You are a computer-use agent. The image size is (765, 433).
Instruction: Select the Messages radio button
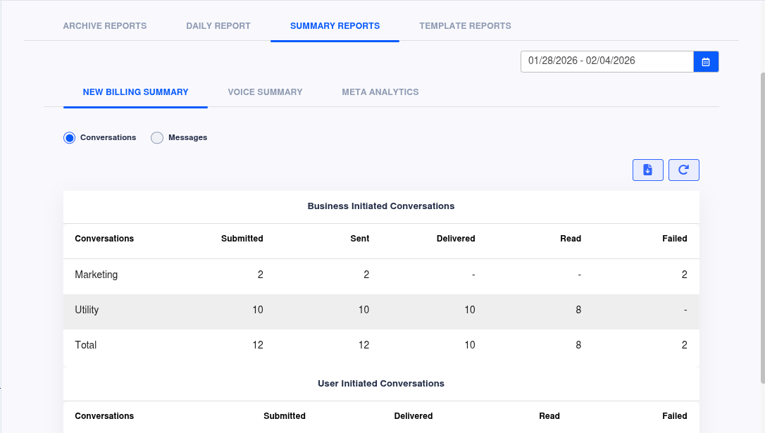[x=156, y=138]
